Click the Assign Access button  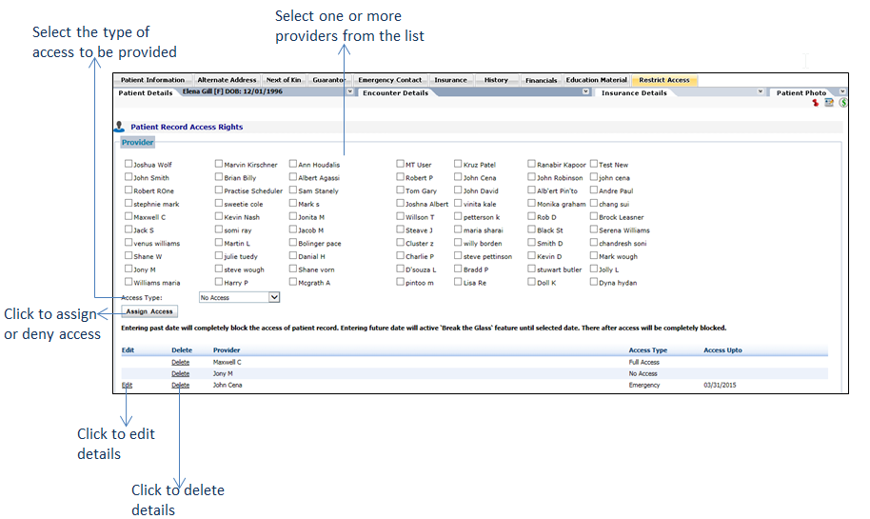click(x=149, y=311)
